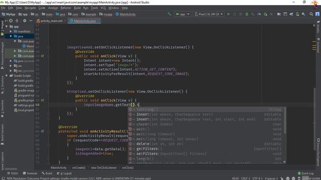This screenshot has height=180, width=321.
Task: Open Project Structure folder icon
Action: (x=279, y=14)
